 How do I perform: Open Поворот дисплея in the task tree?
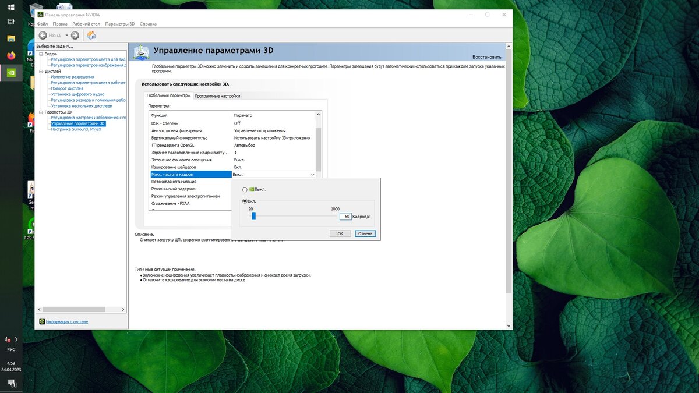[x=67, y=88]
